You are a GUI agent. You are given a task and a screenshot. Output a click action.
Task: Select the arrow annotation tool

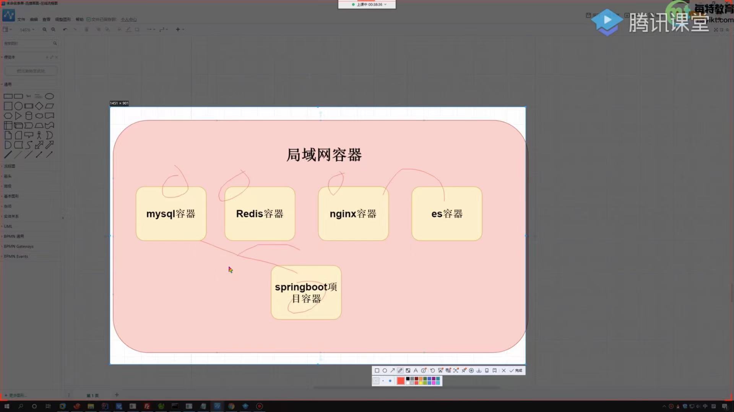coord(393,370)
